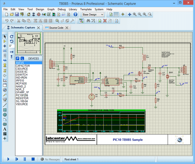Viewport: 195px width, 164px height.
Task: Select RESISTOR in the devices list
Action: (29, 98)
